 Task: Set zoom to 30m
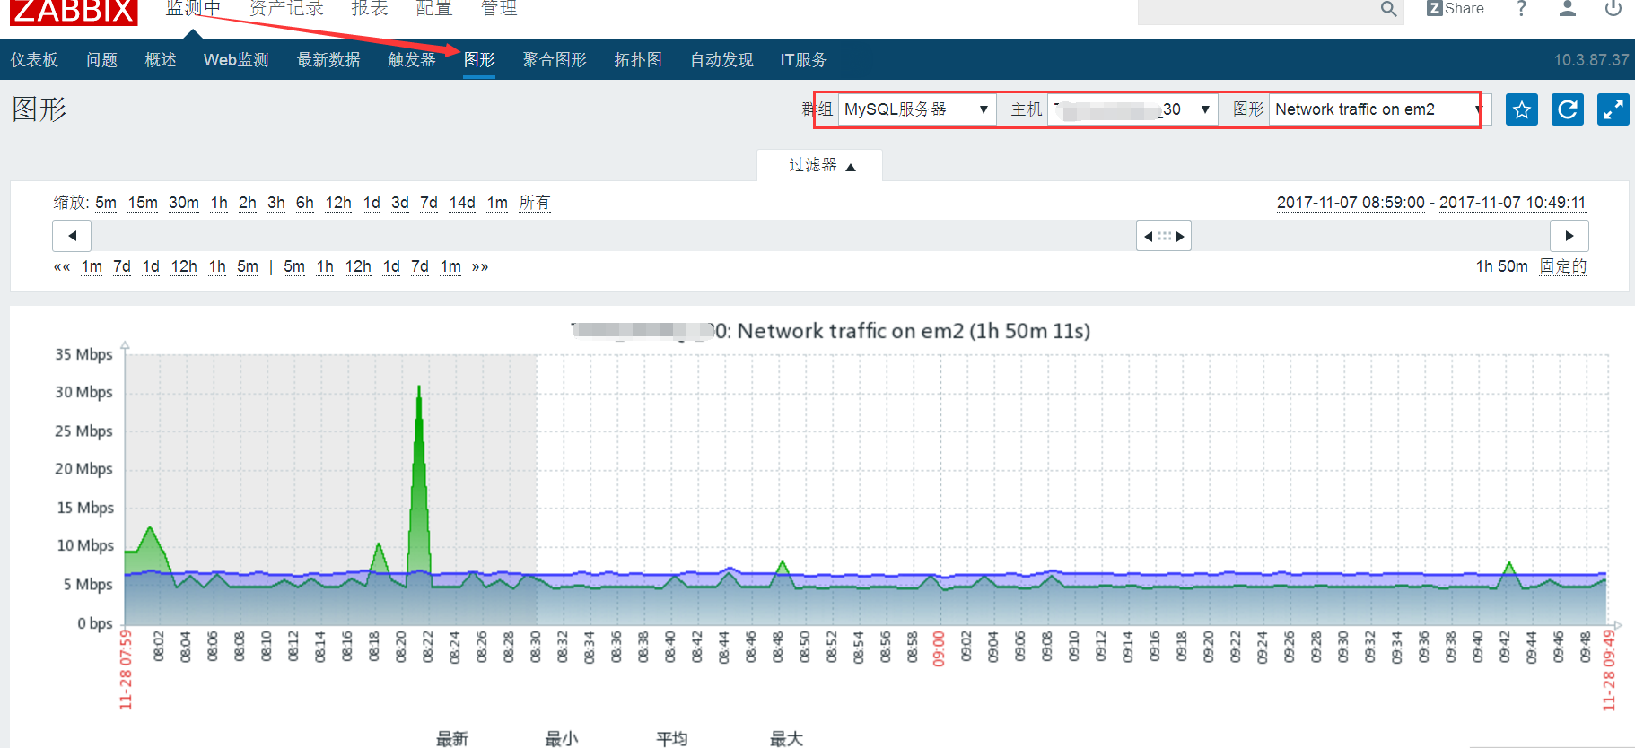pos(184,203)
